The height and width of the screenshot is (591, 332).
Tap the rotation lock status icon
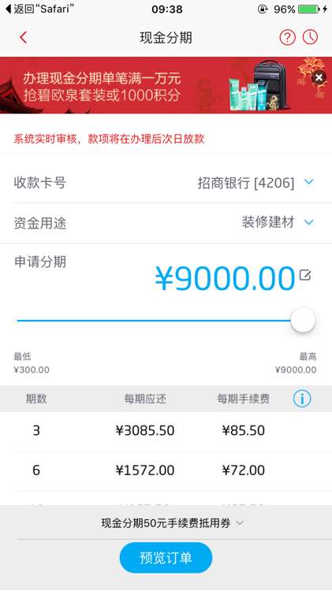(x=263, y=9)
